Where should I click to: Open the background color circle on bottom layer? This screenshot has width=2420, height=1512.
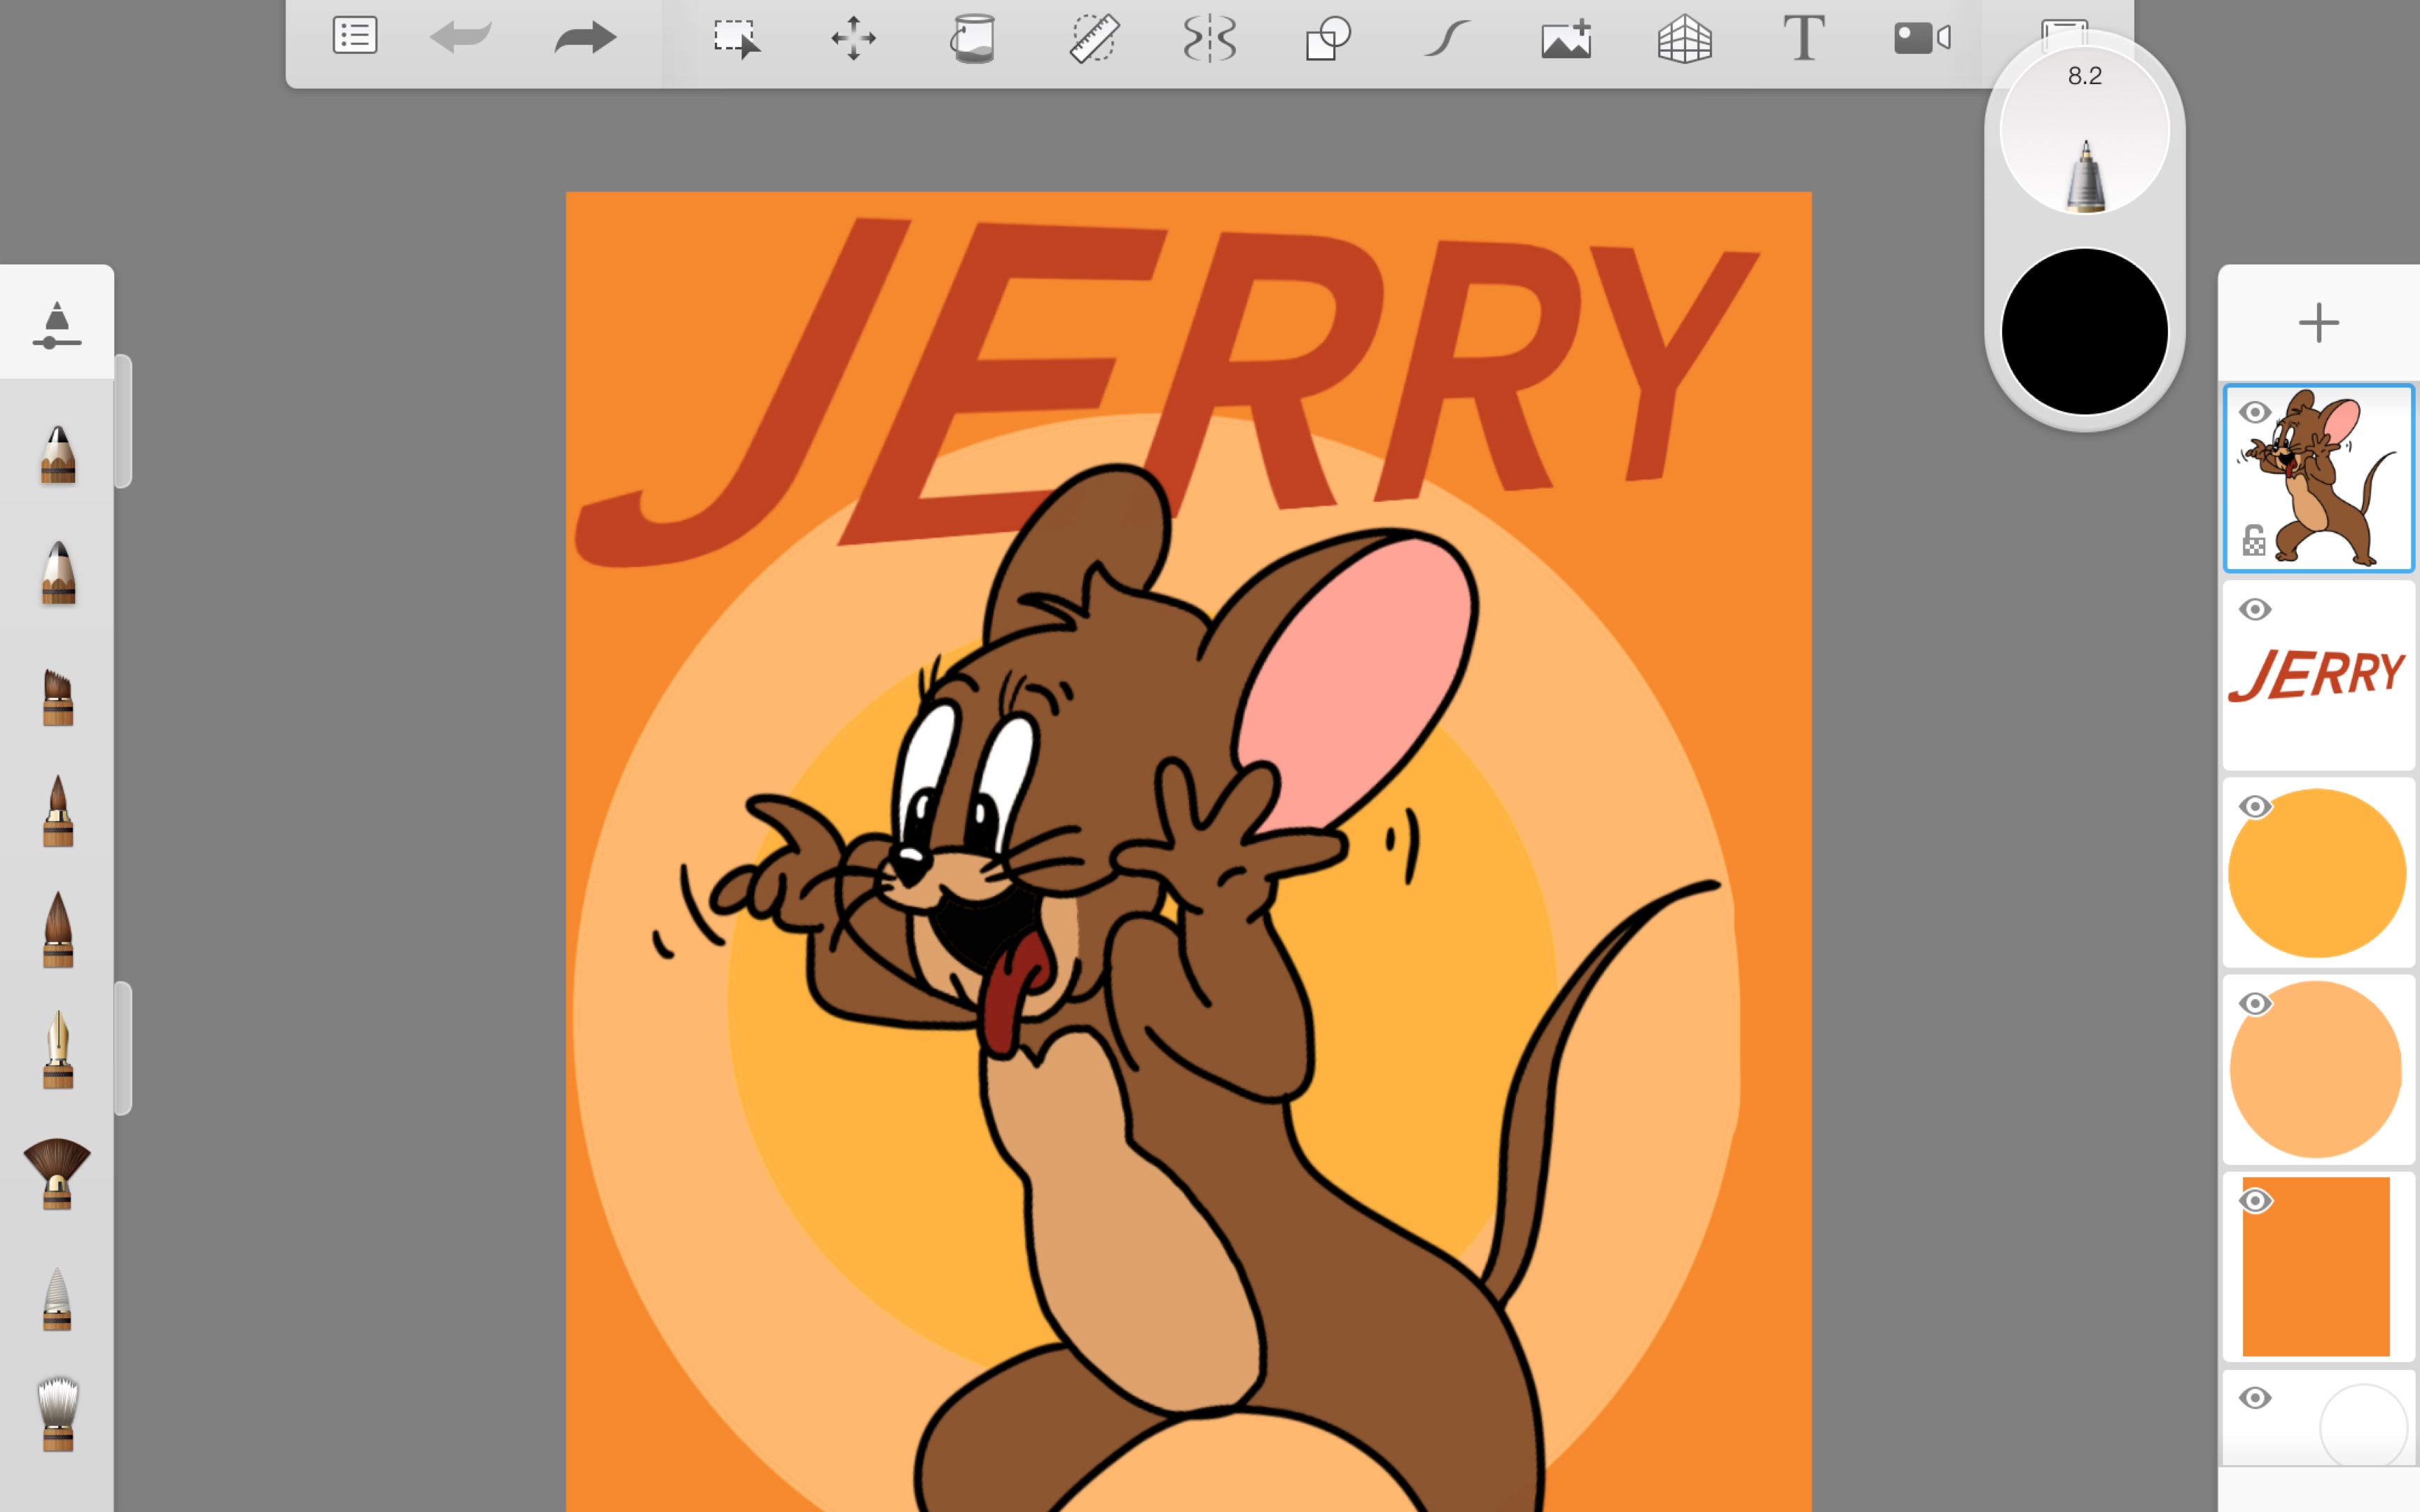point(2363,1427)
